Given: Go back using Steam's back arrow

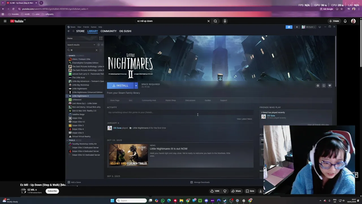Looking at the screenshot, I should [x=68, y=31].
